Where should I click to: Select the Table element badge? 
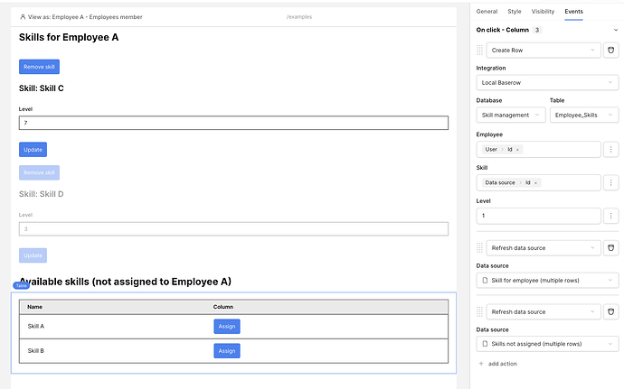pos(21,285)
